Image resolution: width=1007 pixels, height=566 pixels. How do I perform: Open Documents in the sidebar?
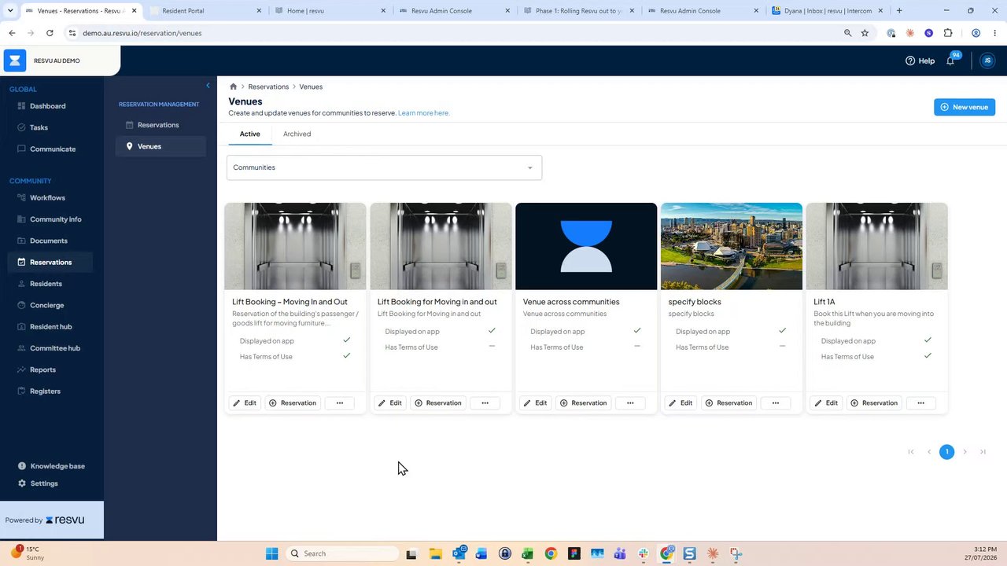click(x=48, y=241)
